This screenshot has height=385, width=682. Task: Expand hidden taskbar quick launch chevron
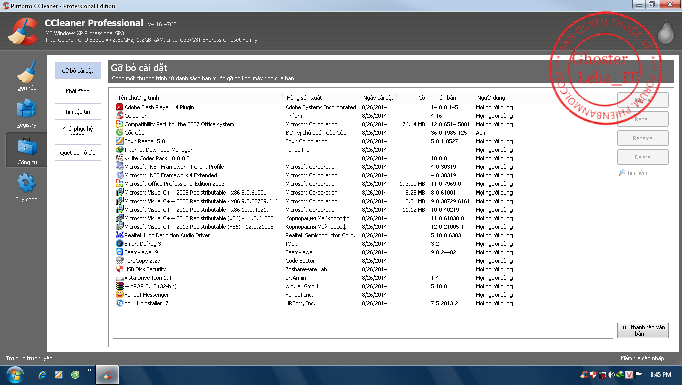tap(90, 371)
